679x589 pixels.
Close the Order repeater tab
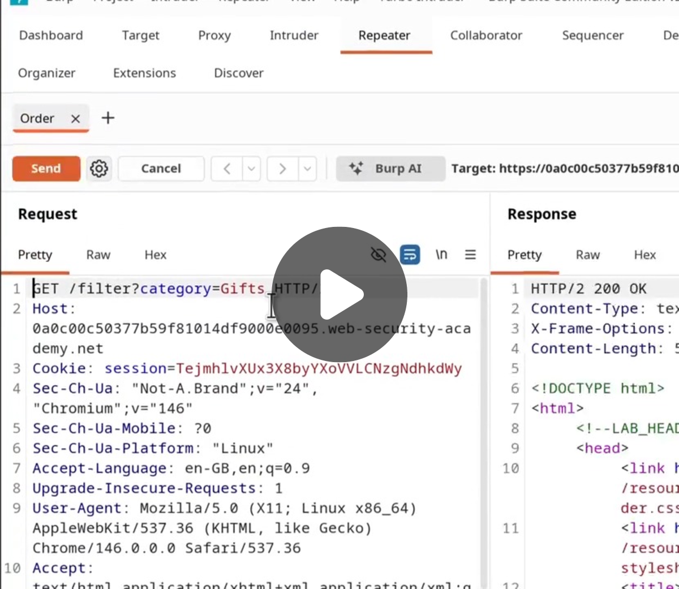point(75,119)
